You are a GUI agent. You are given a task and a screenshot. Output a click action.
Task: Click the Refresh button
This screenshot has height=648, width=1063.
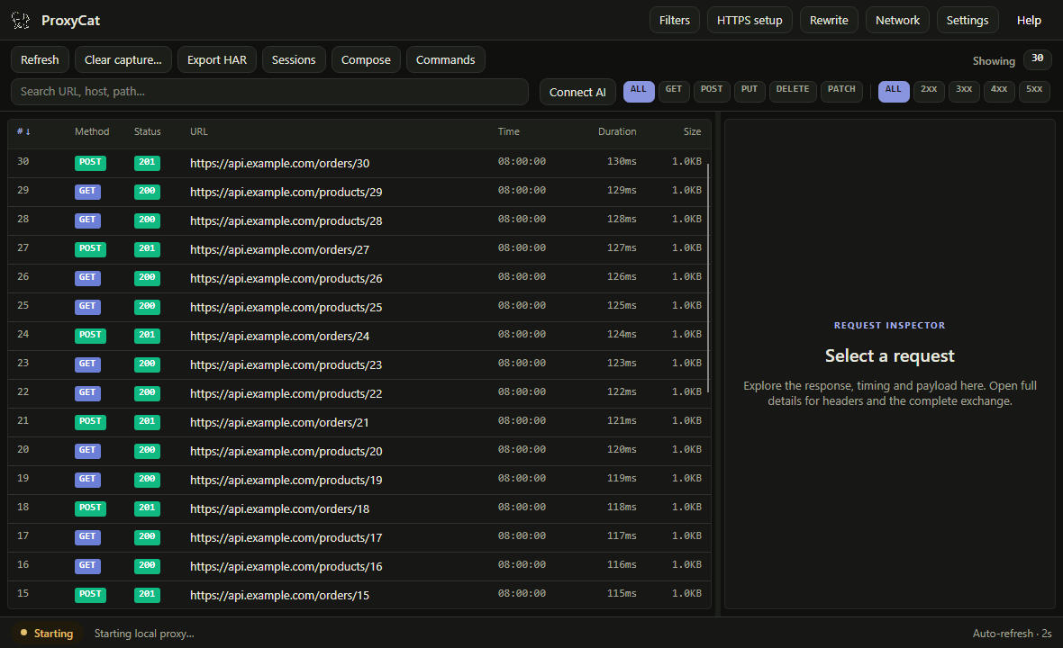click(40, 59)
